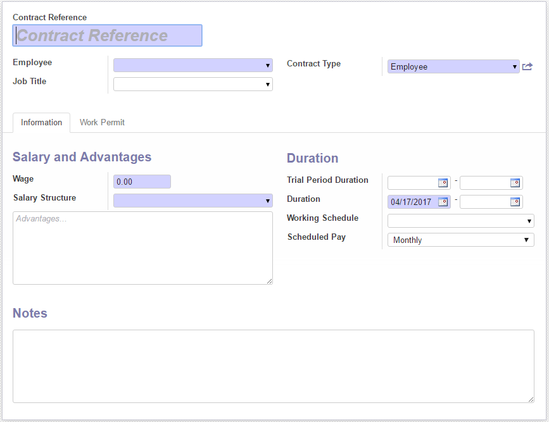The image size is (549, 422).
Task: Click inside the Notes text area
Action: click(274, 366)
